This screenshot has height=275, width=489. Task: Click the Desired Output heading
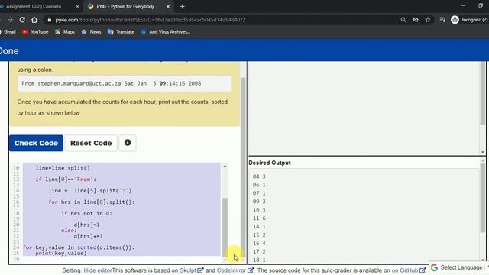point(270,163)
